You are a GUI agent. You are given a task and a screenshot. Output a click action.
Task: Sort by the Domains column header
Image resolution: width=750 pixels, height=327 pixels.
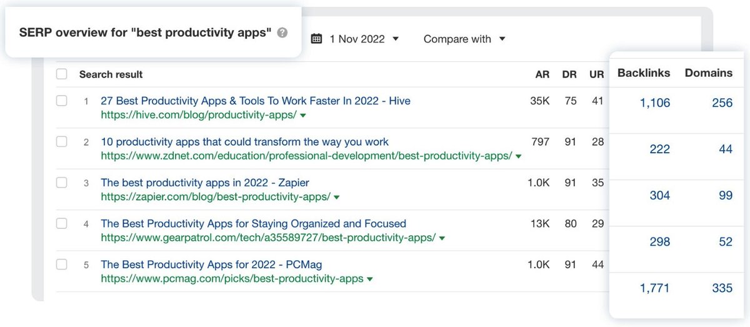709,73
